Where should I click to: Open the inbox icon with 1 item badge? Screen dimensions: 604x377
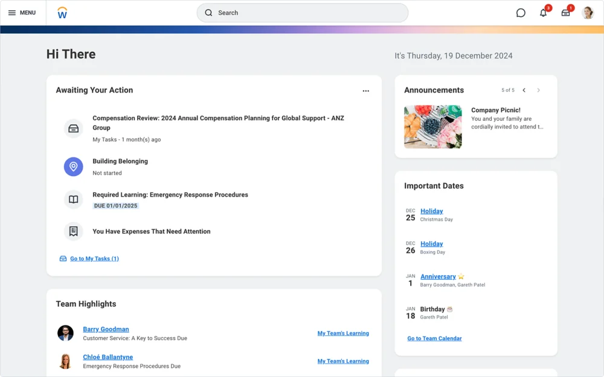click(565, 13)
